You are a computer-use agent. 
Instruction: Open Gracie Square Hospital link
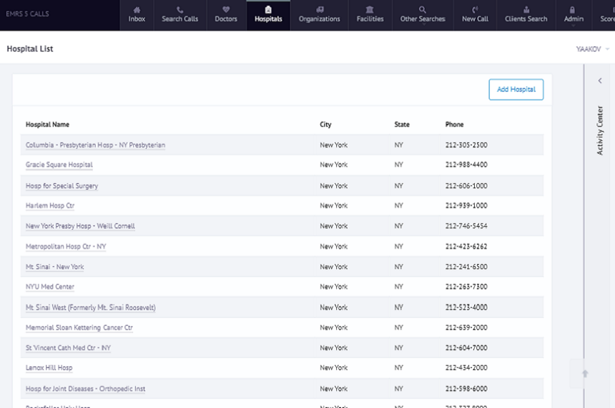[x=59, y=165]
